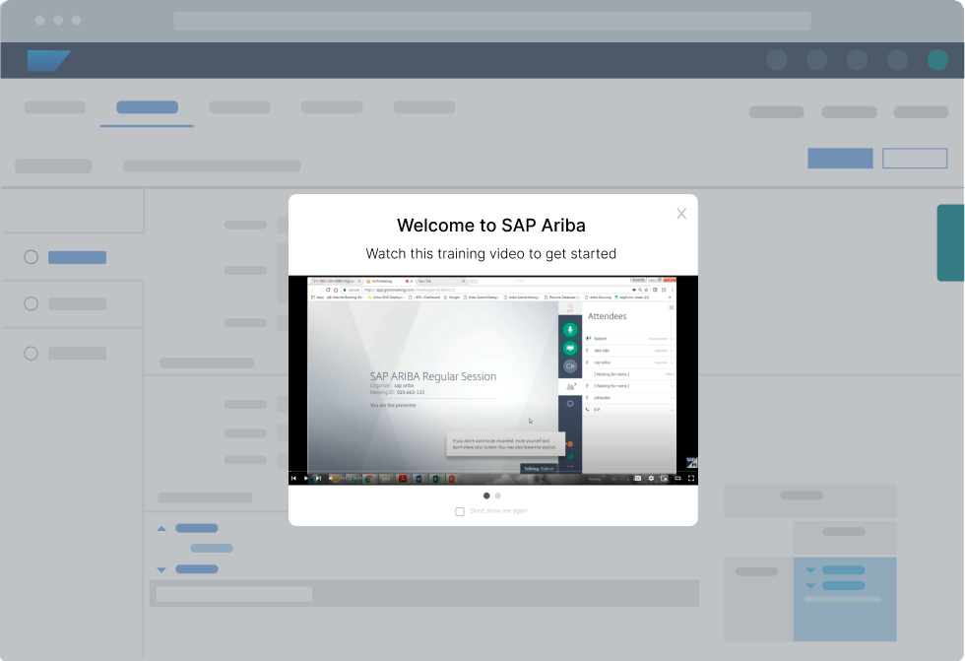
Task: Go to the second slide via the light dot
Action: click(x=498, y=496)
